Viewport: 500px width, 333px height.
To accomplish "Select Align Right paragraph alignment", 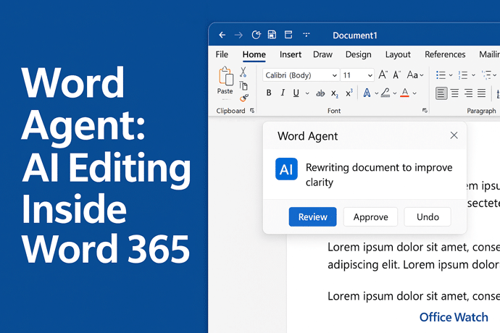I will 468,93.
